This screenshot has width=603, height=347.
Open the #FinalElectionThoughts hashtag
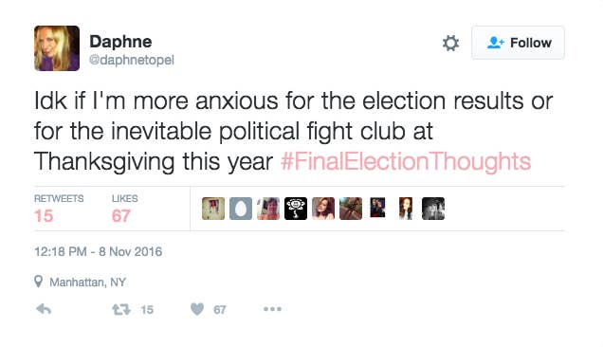406,161
